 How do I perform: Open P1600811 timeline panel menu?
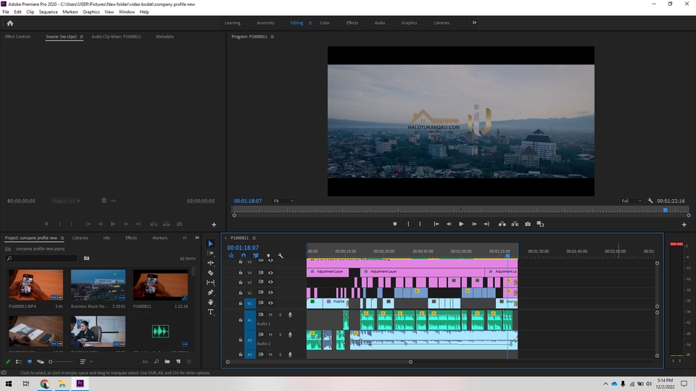click(x=254, y=238)
